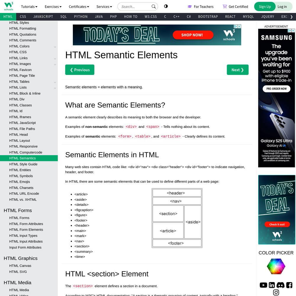Open the Tutorials dropdown menu
Viewport: 296px width, 296px height.
click(x=29, y=7)
